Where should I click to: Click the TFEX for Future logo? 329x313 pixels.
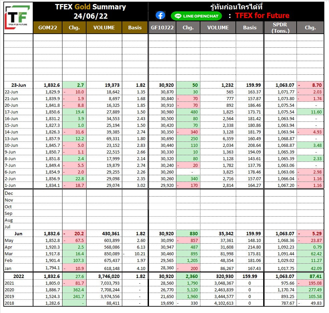(18, 17)
